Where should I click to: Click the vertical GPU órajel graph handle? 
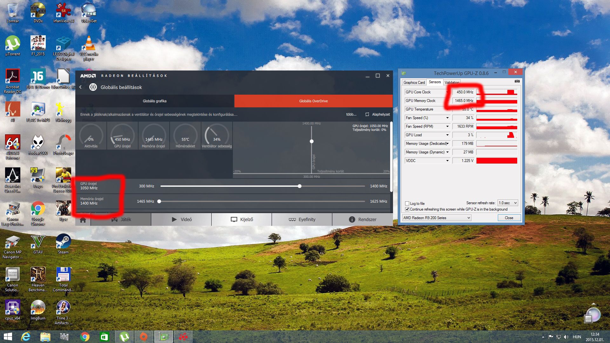312,141
